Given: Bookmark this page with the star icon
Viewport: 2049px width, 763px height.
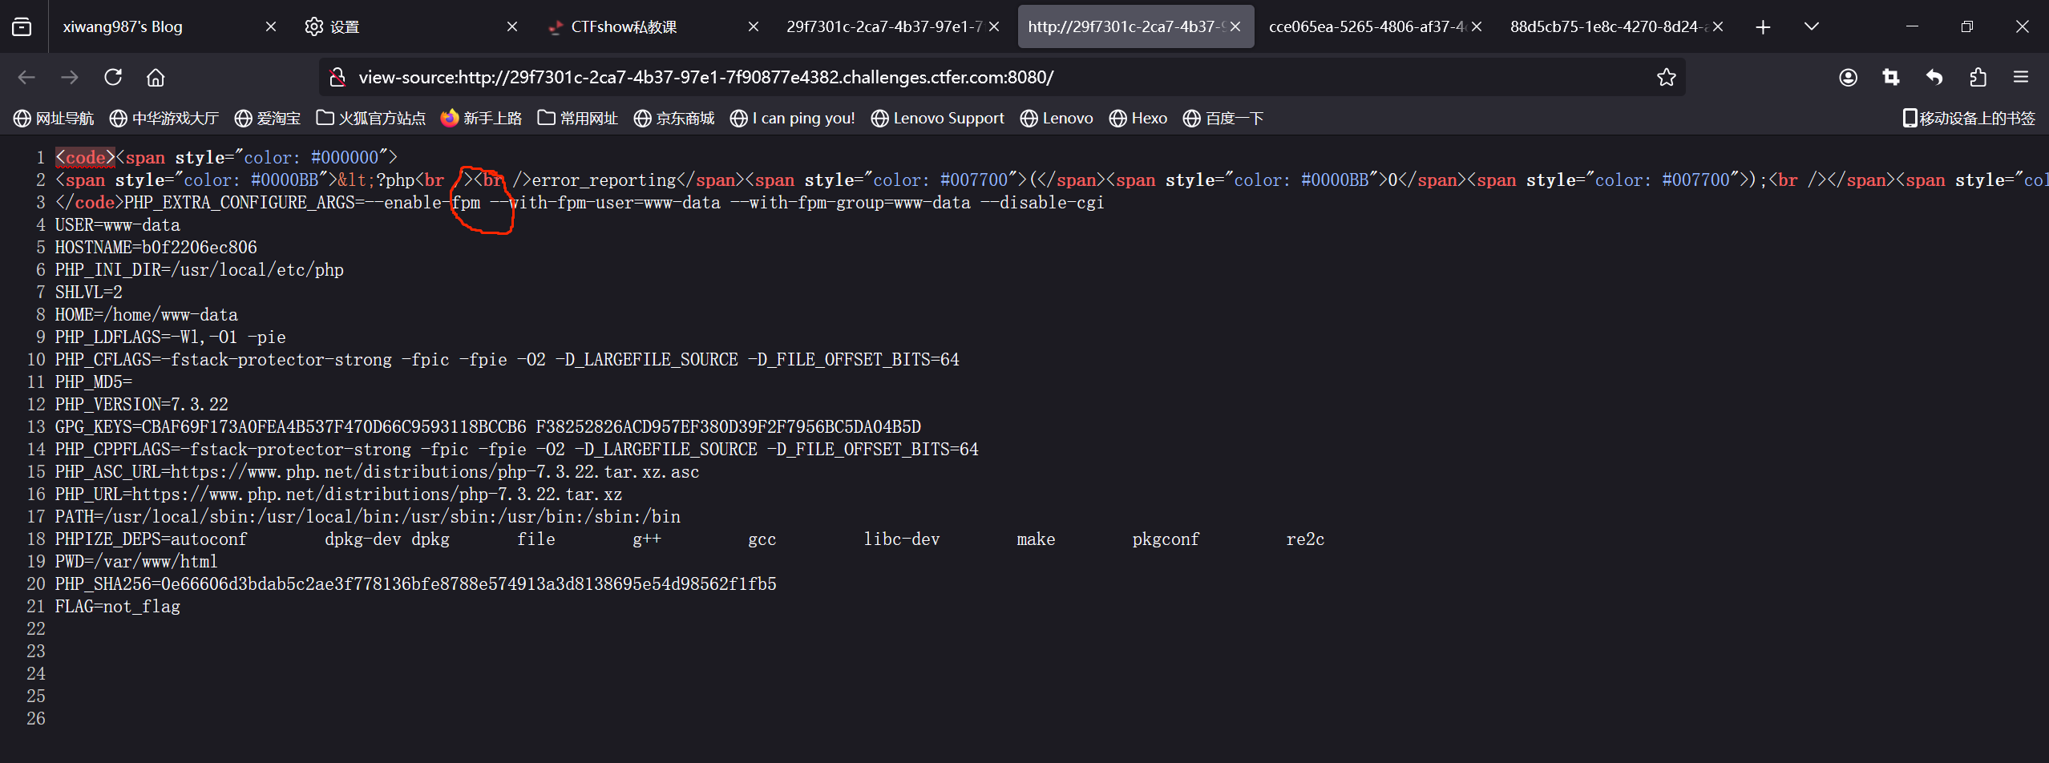Looking at the screenshot, I should [1666, 77].
